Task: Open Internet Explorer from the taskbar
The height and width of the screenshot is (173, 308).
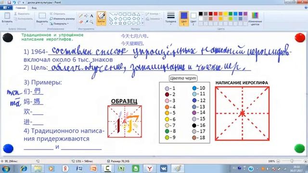Action: click(x=24, y=169)
